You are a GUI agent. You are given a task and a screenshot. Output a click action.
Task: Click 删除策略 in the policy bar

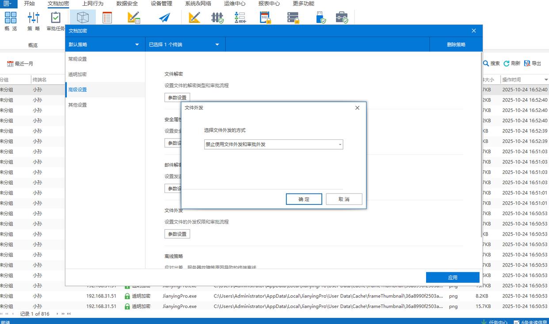(456, 44)
